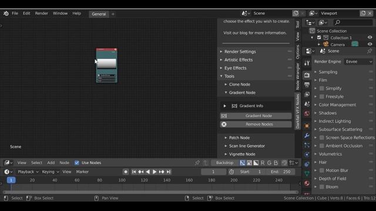The height and width of the screenshot is (211, 376).
Task: Add a new workspace with plus icon
Action: click(x=113, y=14)
